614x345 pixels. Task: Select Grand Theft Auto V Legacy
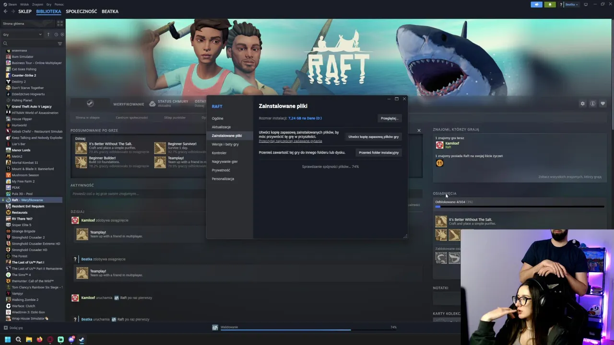[x=32, y=106]
